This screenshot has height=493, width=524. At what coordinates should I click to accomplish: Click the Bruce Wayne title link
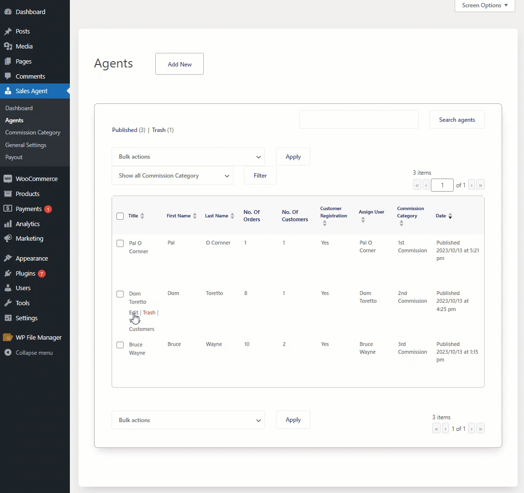[137, 348]
